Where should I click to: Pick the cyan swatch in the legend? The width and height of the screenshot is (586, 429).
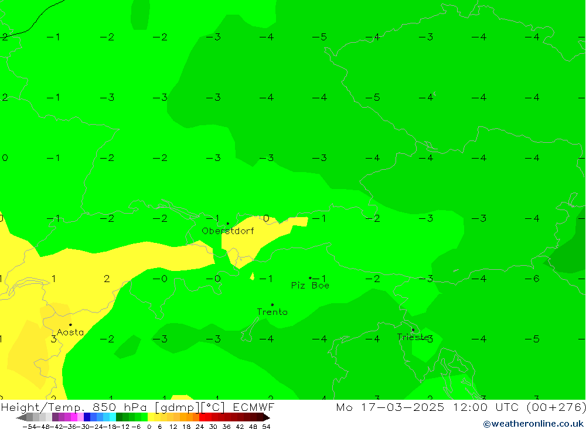click(x=113, y=417)
